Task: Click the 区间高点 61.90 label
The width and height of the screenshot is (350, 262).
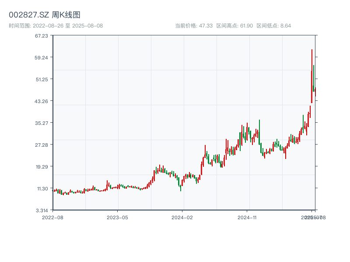Action: pos(234,26)
